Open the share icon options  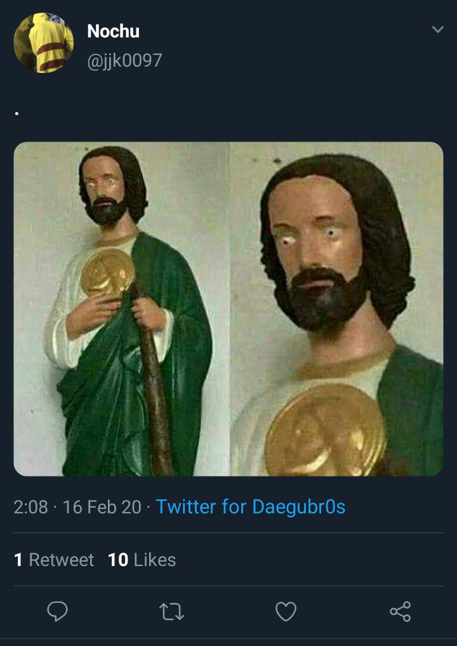[x=400, y=611]
